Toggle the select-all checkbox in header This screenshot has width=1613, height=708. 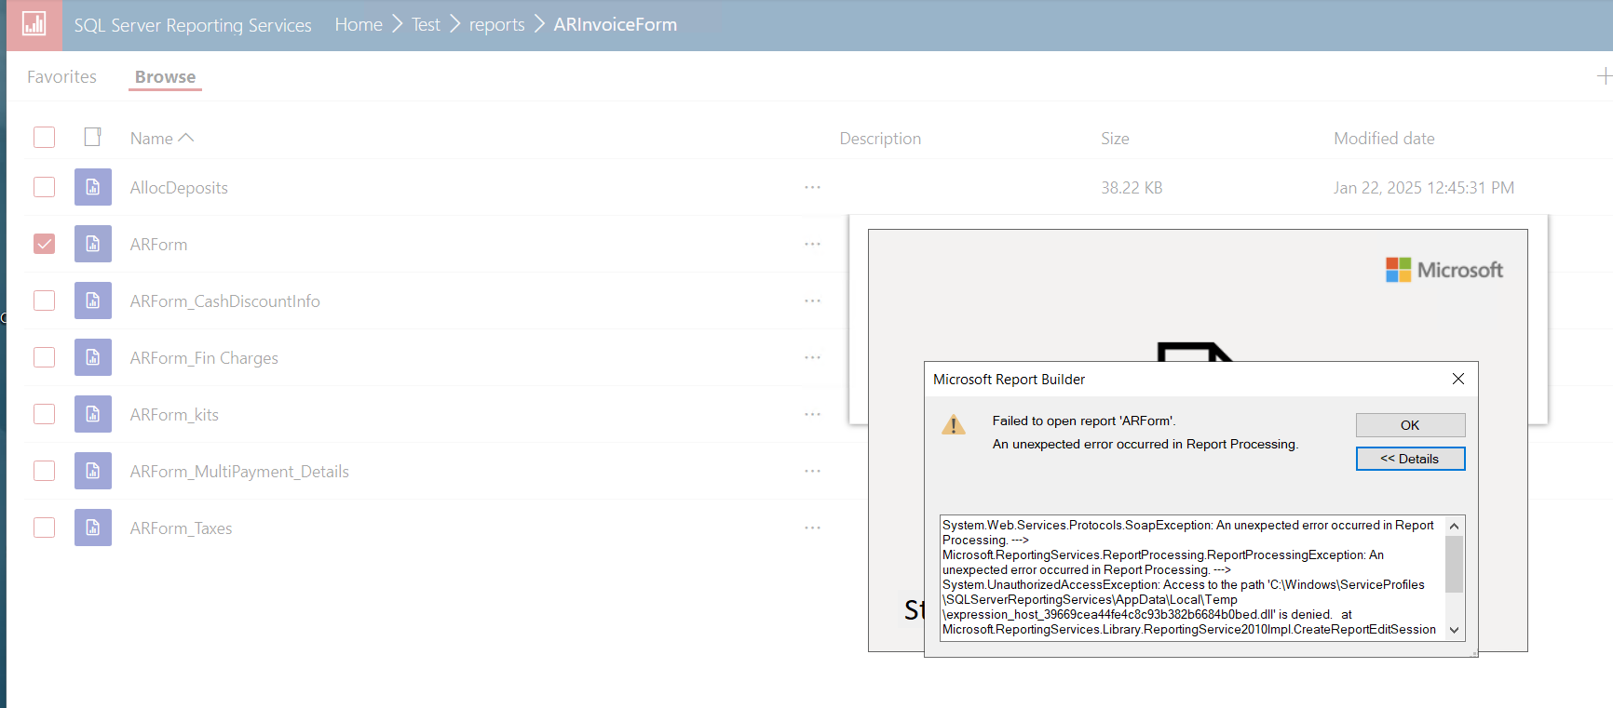pyautogui.click(x=44, y=137)
